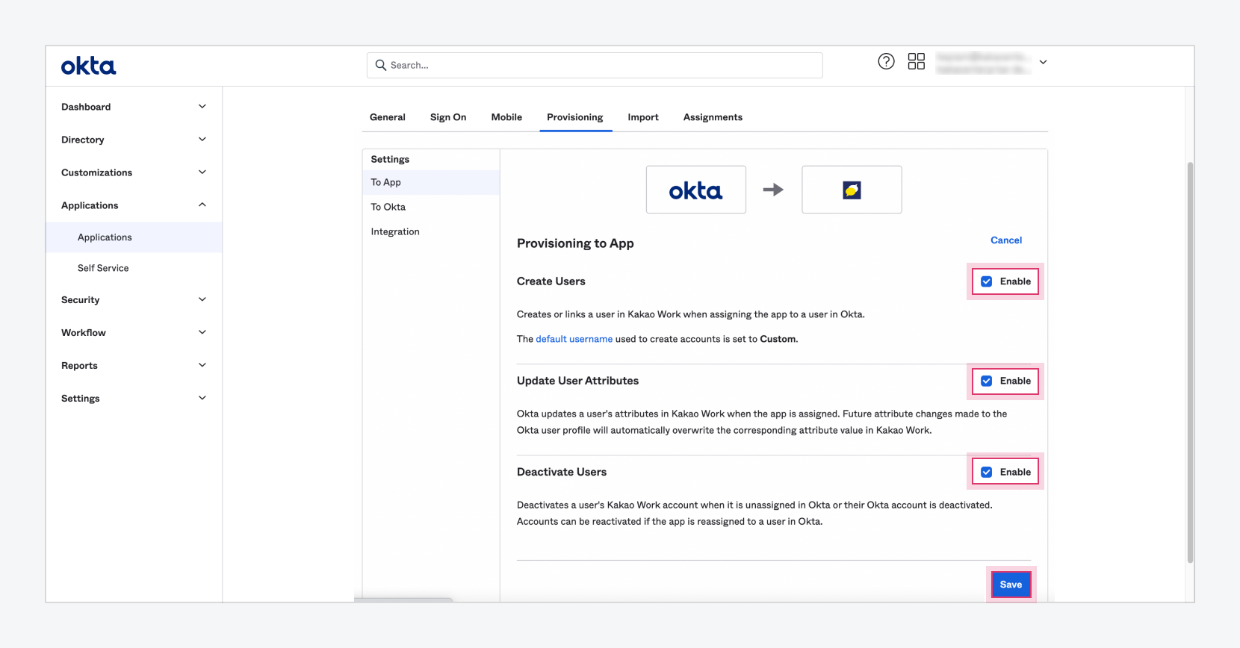
Task: Open the help question mark icon
Action: coord(886,62)
